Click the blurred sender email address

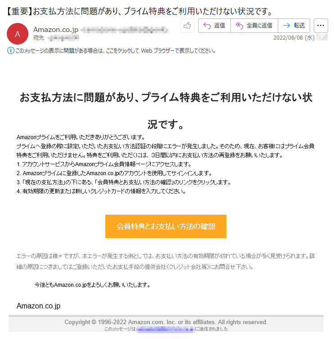click(125, 30)
